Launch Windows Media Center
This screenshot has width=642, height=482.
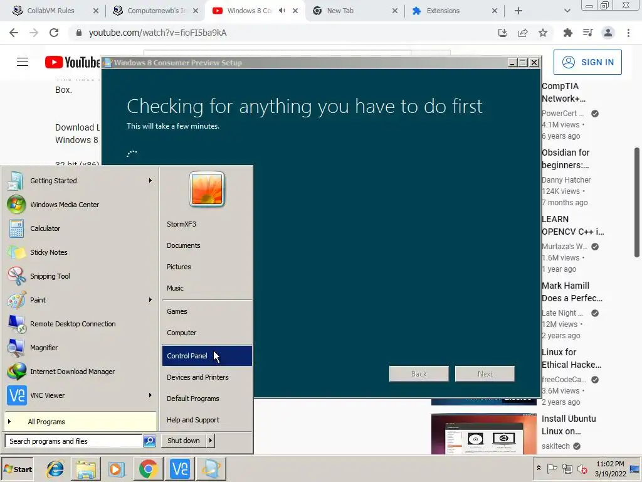[x=80, y=205]
